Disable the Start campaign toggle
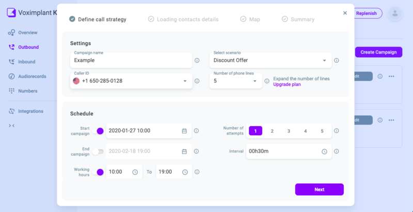 pyautogui.click(x=100, y=131)
